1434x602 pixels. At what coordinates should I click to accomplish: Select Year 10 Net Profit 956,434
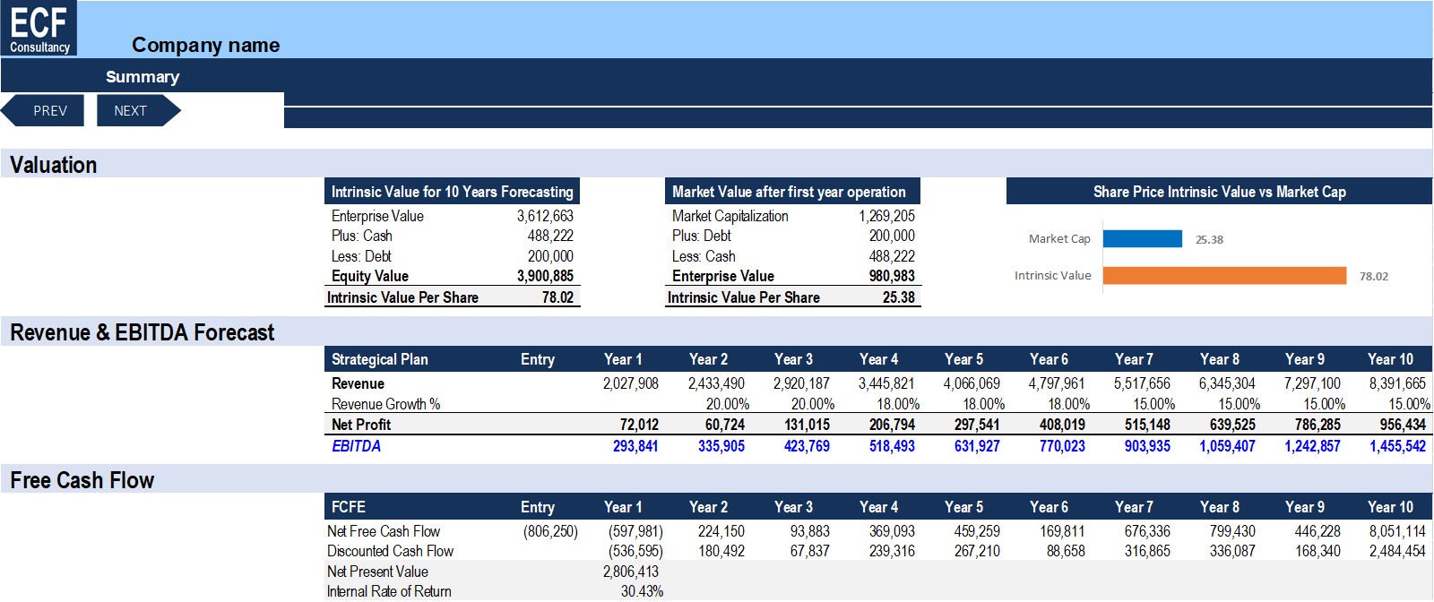pos(1403,425)
